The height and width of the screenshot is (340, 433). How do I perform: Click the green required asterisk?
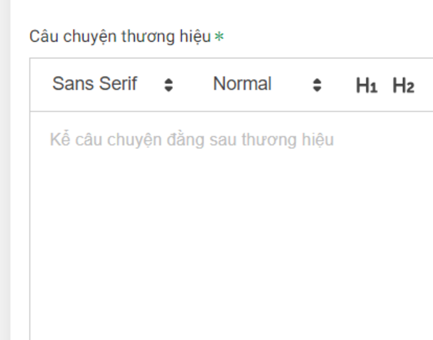219,37
